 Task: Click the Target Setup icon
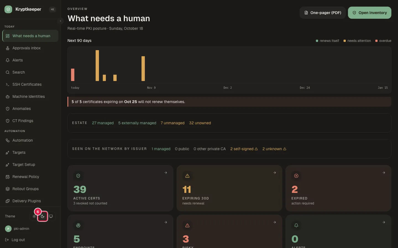[7, 165]
